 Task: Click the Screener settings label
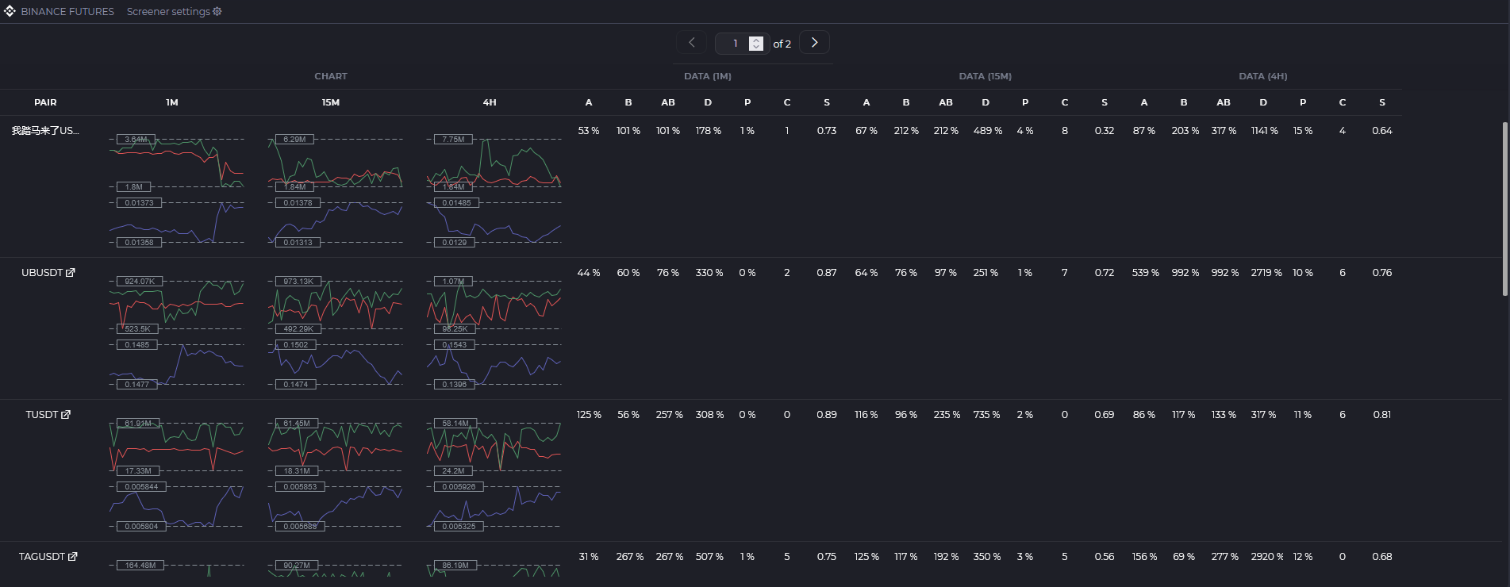[168, 11]
